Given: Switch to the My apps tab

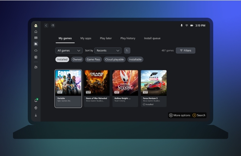Looking at the screenshot, I should click(86, 38).
